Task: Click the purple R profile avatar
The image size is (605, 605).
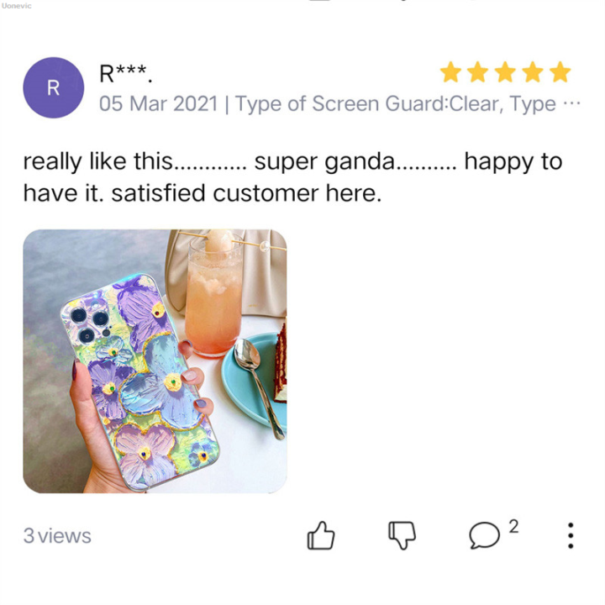Action: click(53, 87)
